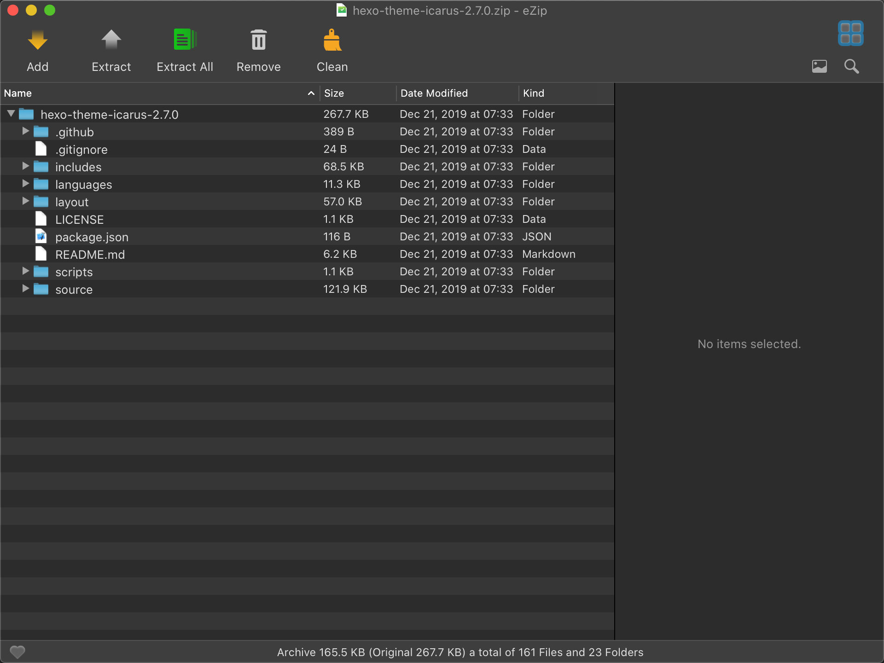Select the hexo-theme-icarus-2.7.0 folder name

coord(110,115)
